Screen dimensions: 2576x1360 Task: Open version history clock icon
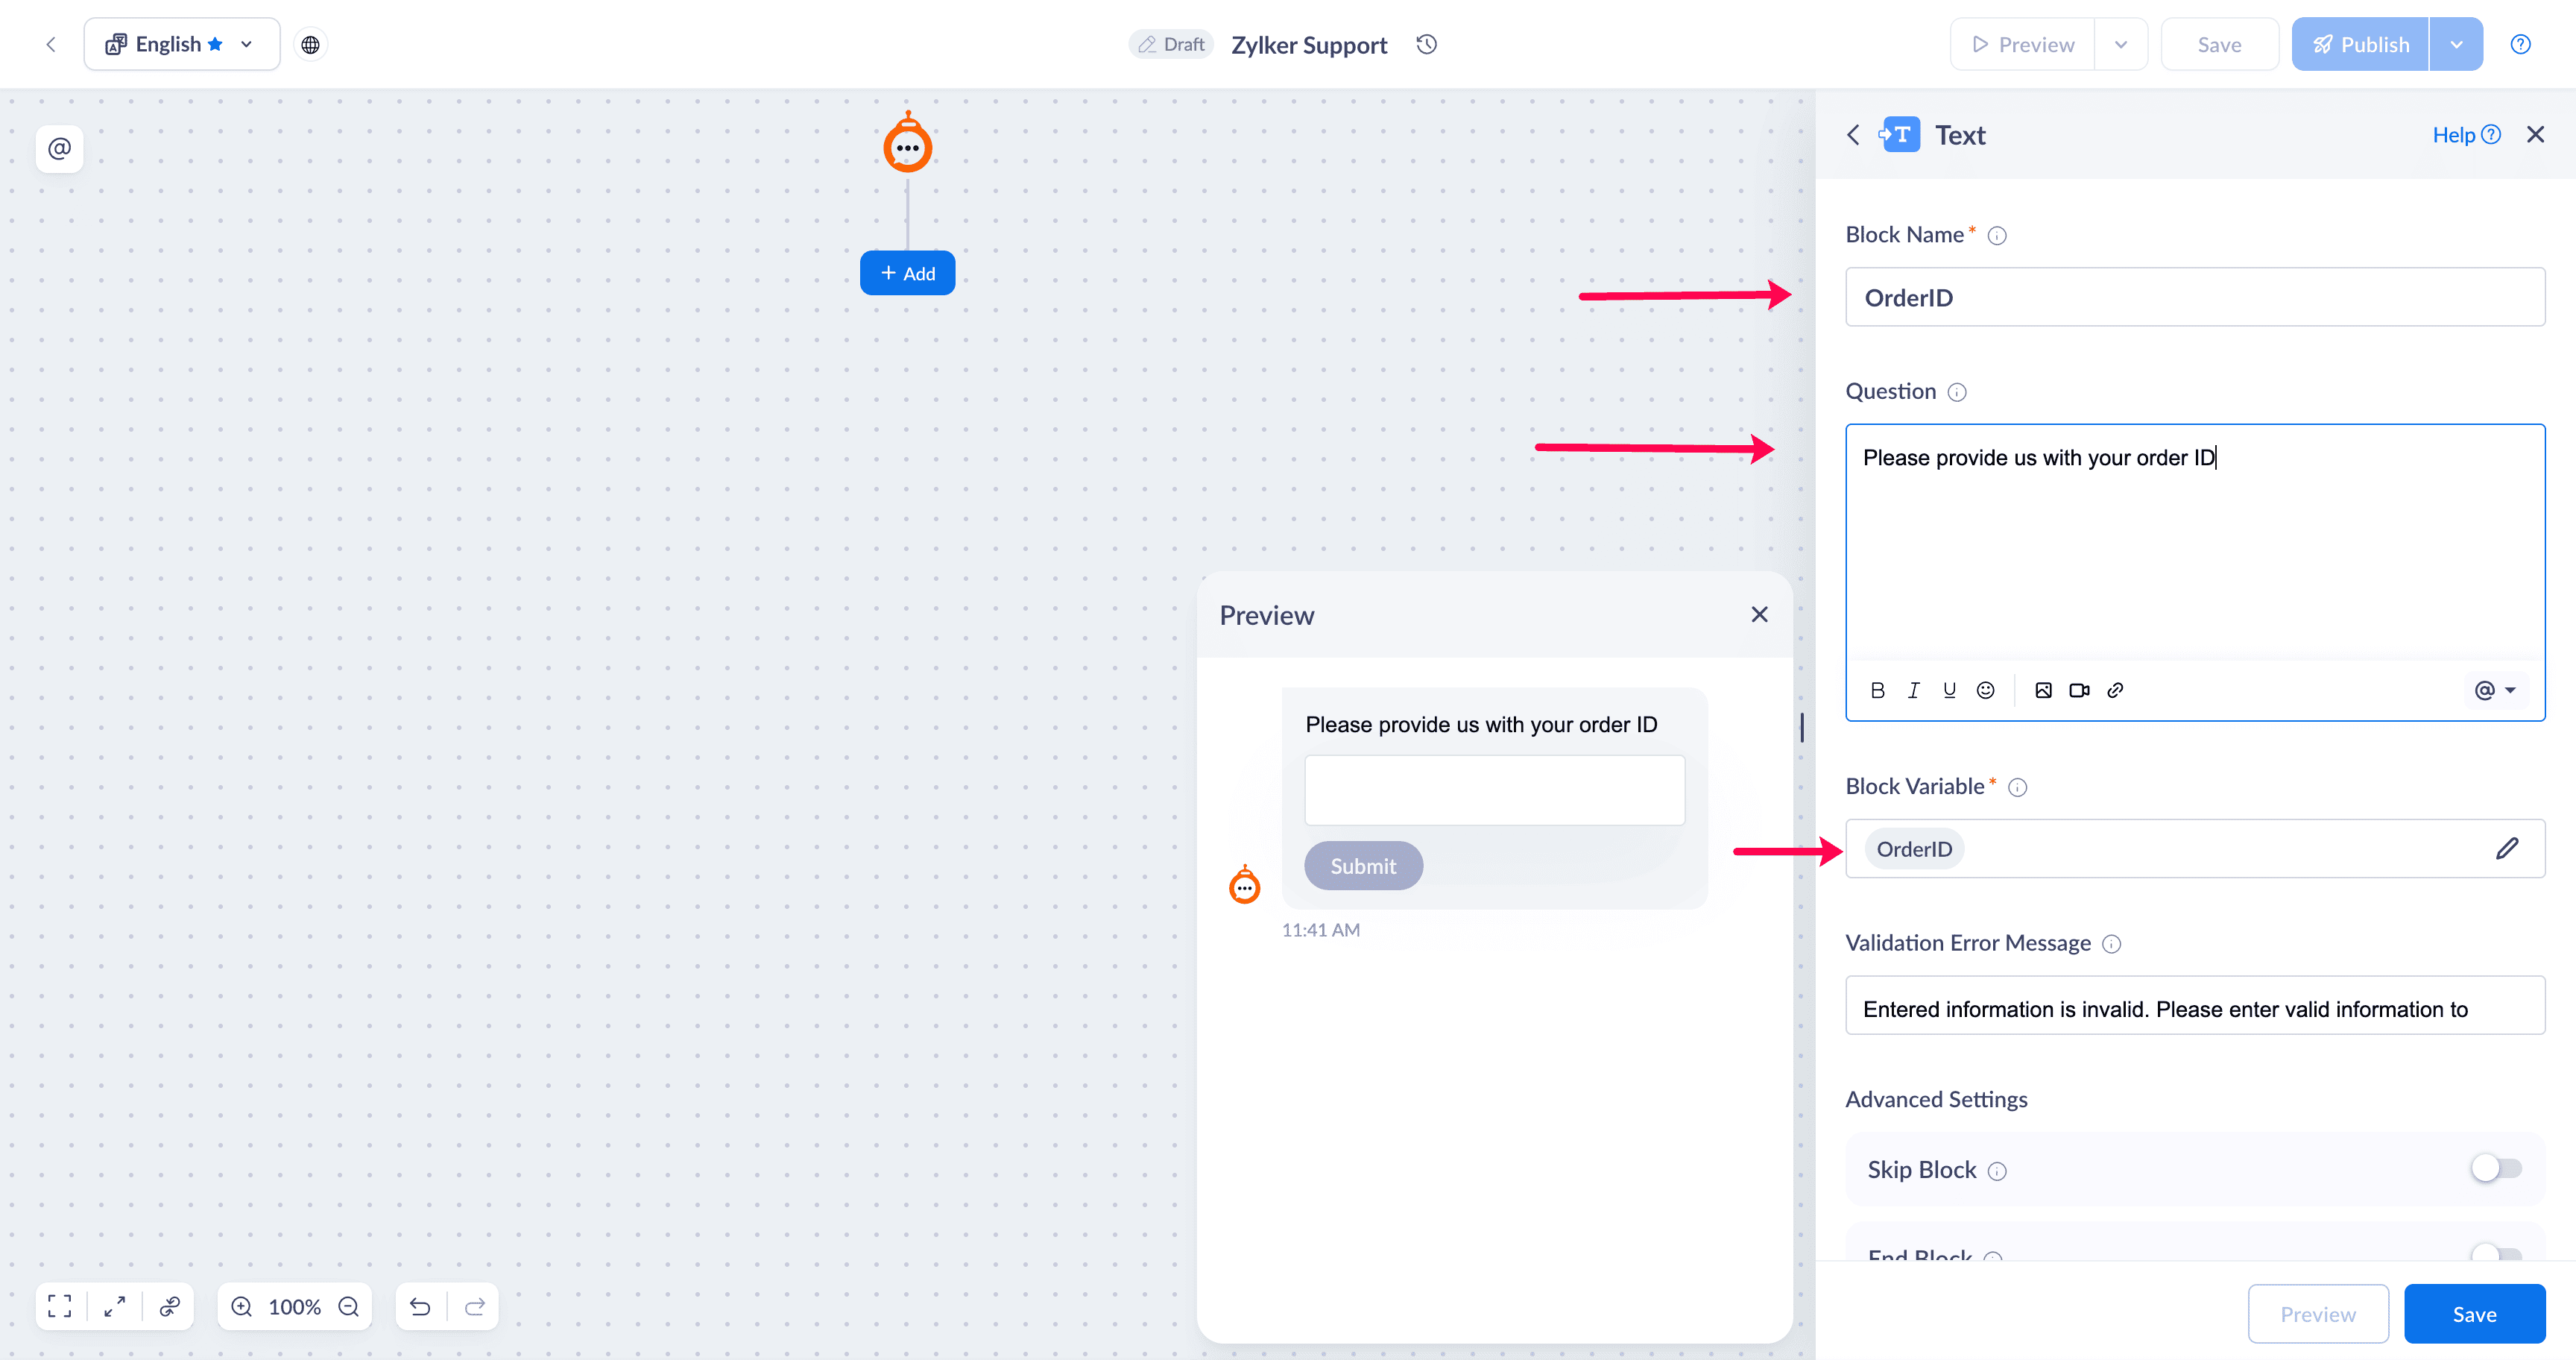click(x=1427, y=44)
